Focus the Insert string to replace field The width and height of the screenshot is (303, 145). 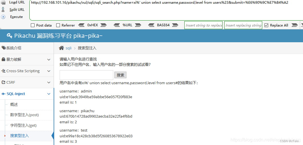point(203,25)
